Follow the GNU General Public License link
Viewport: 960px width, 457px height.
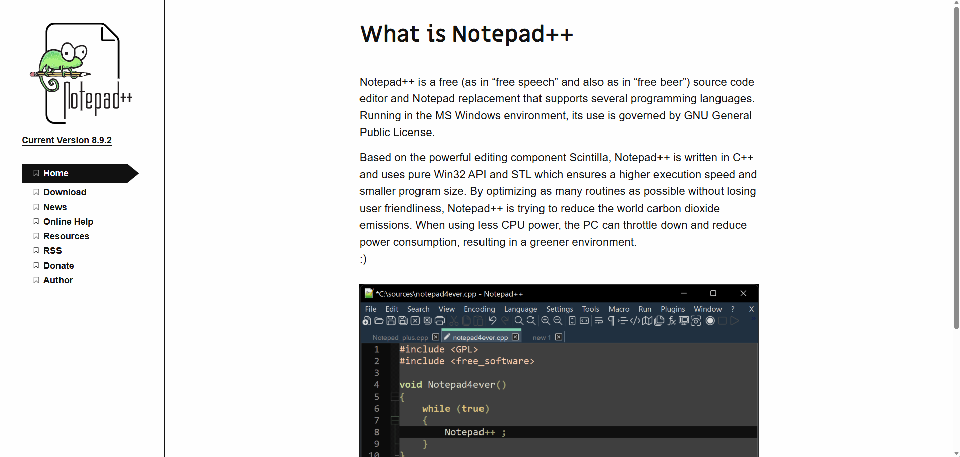pyautogui.click(x=717, y=116)
